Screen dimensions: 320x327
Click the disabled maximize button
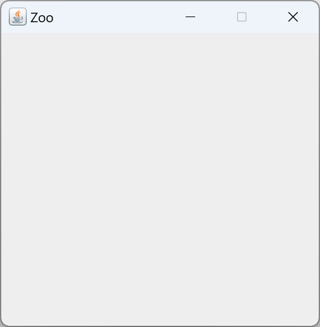(241, 17)
